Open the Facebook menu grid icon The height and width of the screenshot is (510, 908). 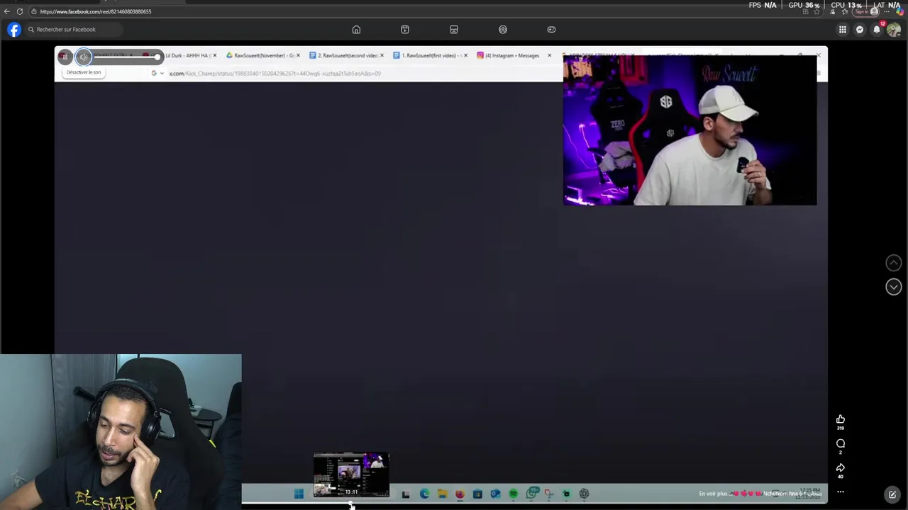(842, 29)
